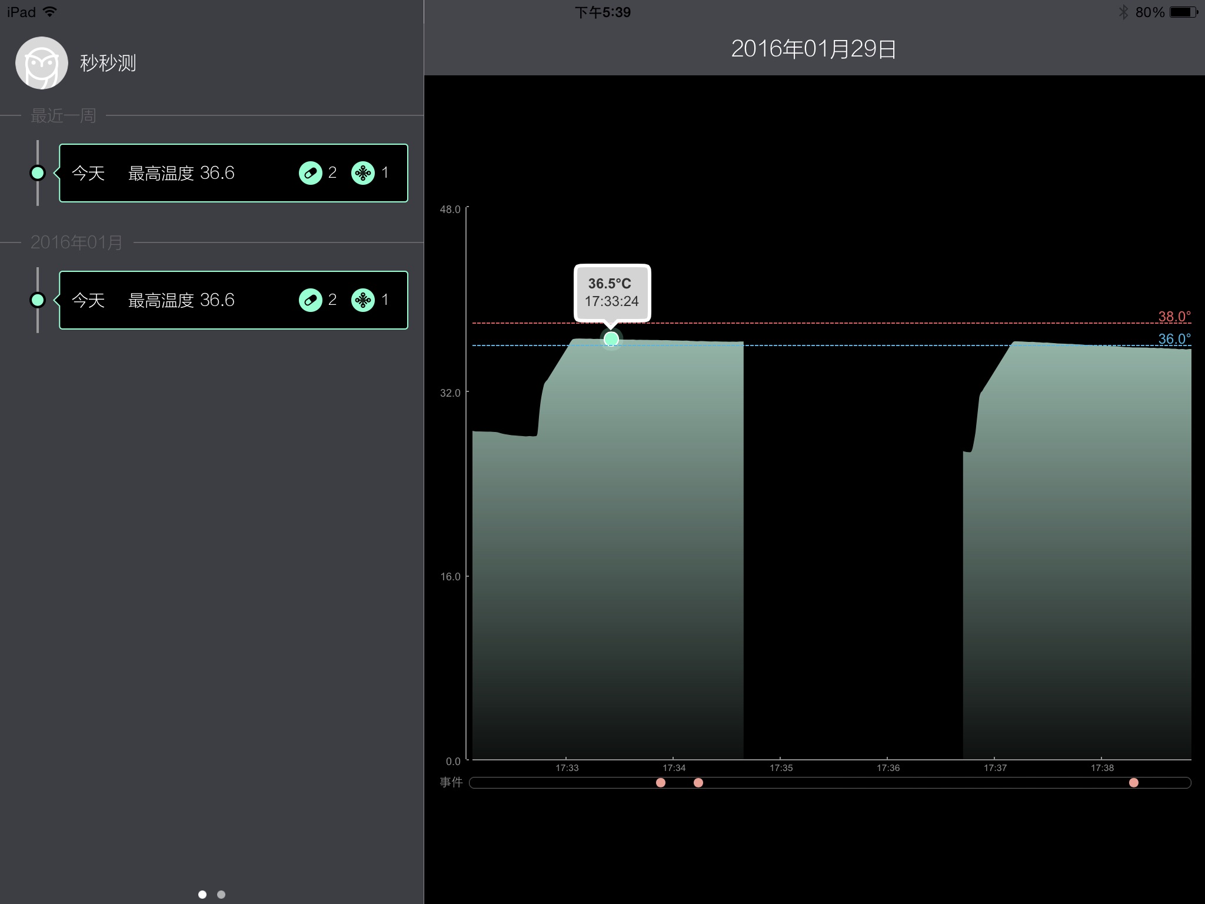Viewport: 1205px width, 904px height.
Task: Select the timeline dot of the 最近一周 entry
Action: 38,173
